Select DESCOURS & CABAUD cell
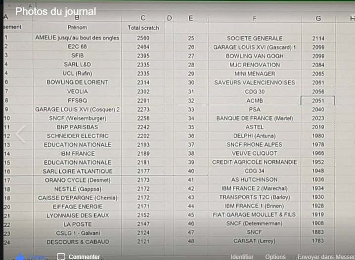Screen dimensions: 355x260 (77, 242)
